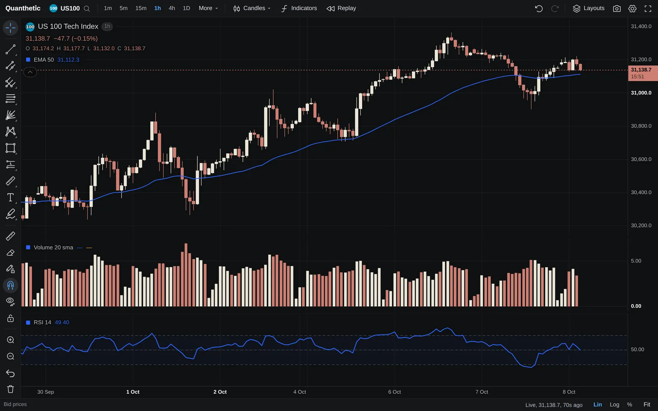Click the top toolbar undo arrow
Viewport: 658px width, 411px height.
(539, 8)
